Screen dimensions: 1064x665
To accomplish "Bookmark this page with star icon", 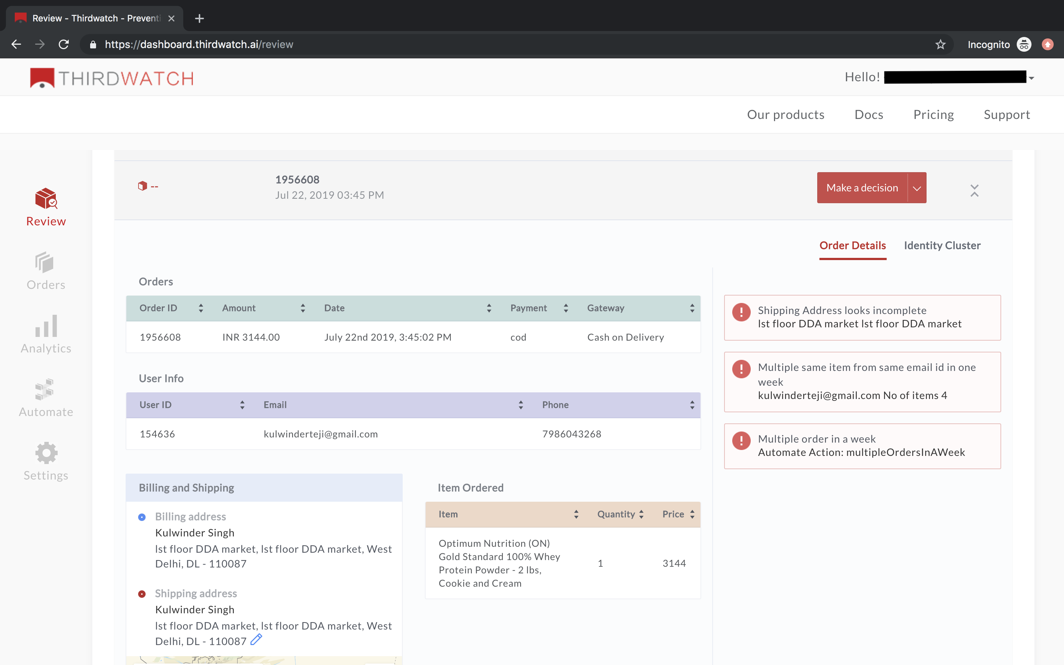I will (940, 44).
